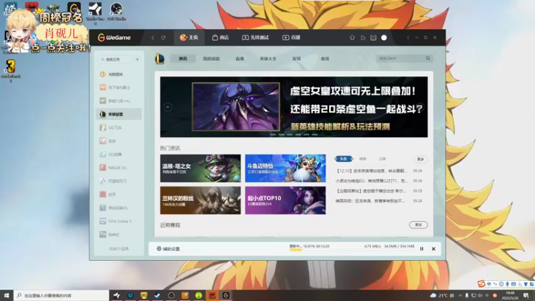The image size is (535, 301).
Task: Open the 斗鱼迈特怡 news card
Action: (x=286, y=169)
